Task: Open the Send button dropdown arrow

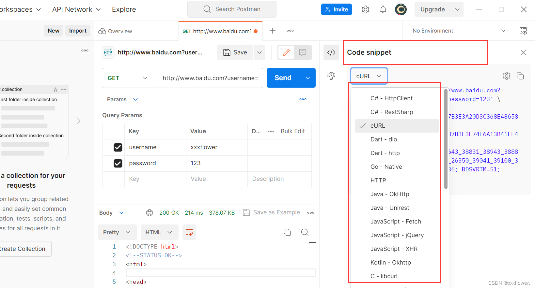Action: click(308, 78)
